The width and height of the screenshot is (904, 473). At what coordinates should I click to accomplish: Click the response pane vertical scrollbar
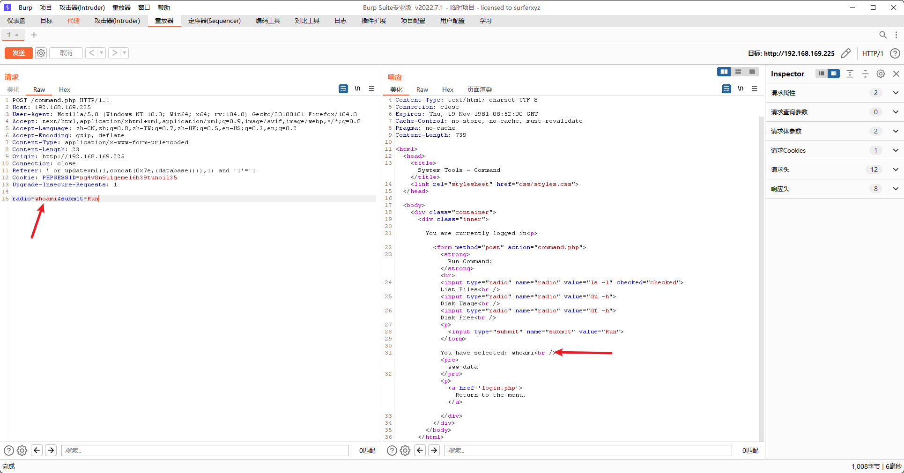[762, 279]
